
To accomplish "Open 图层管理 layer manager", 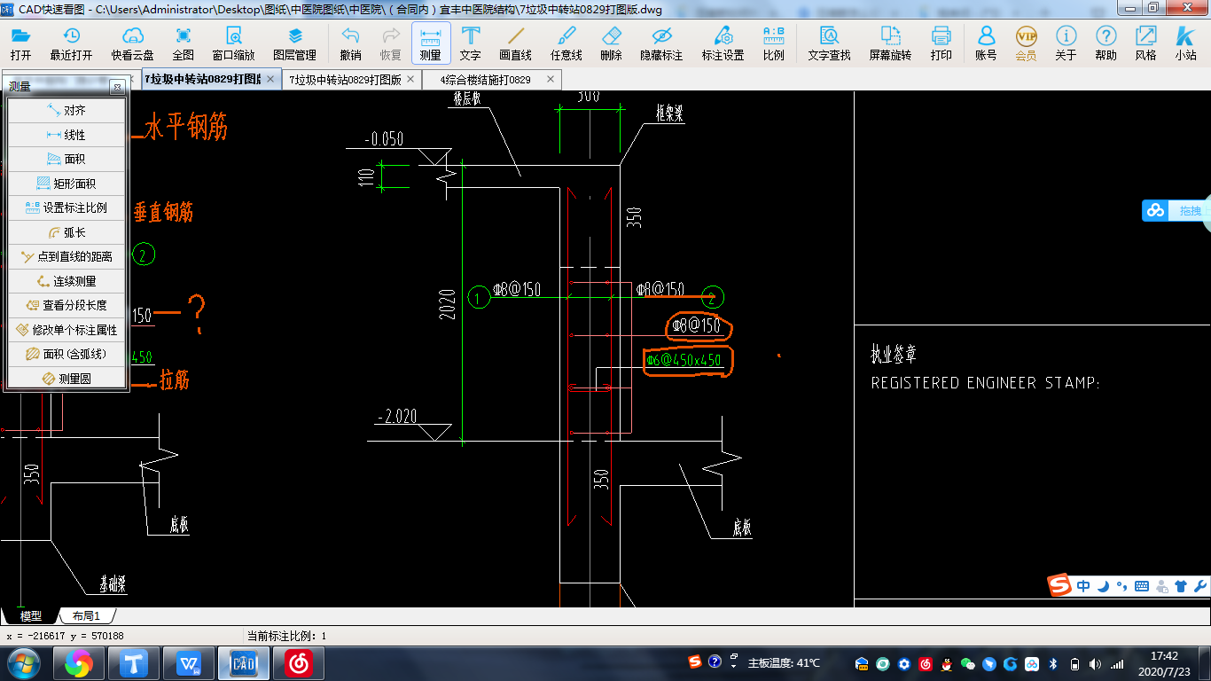I will (x=295, y=43).
